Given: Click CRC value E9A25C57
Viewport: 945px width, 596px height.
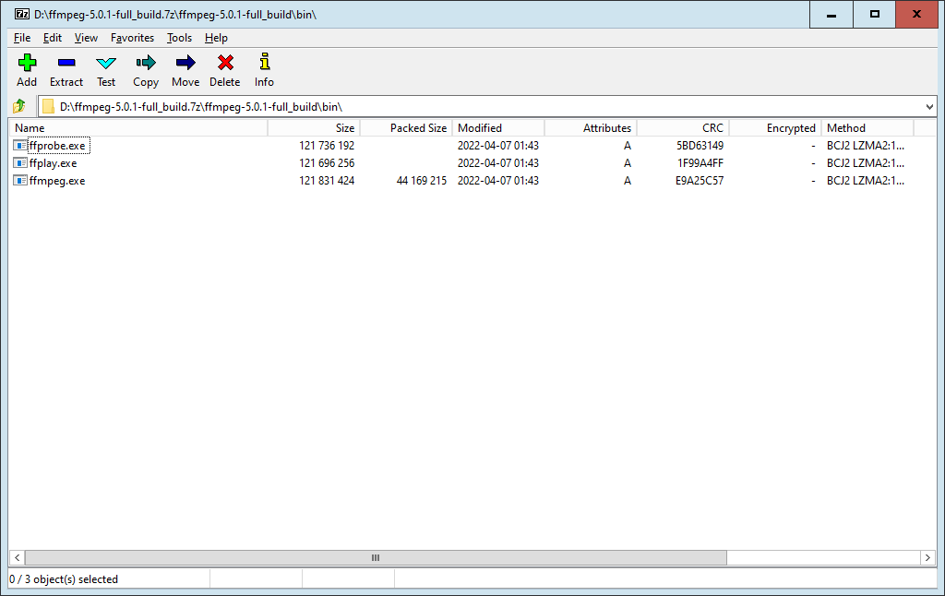Looking at the screenshot, I should coord(700,180).
